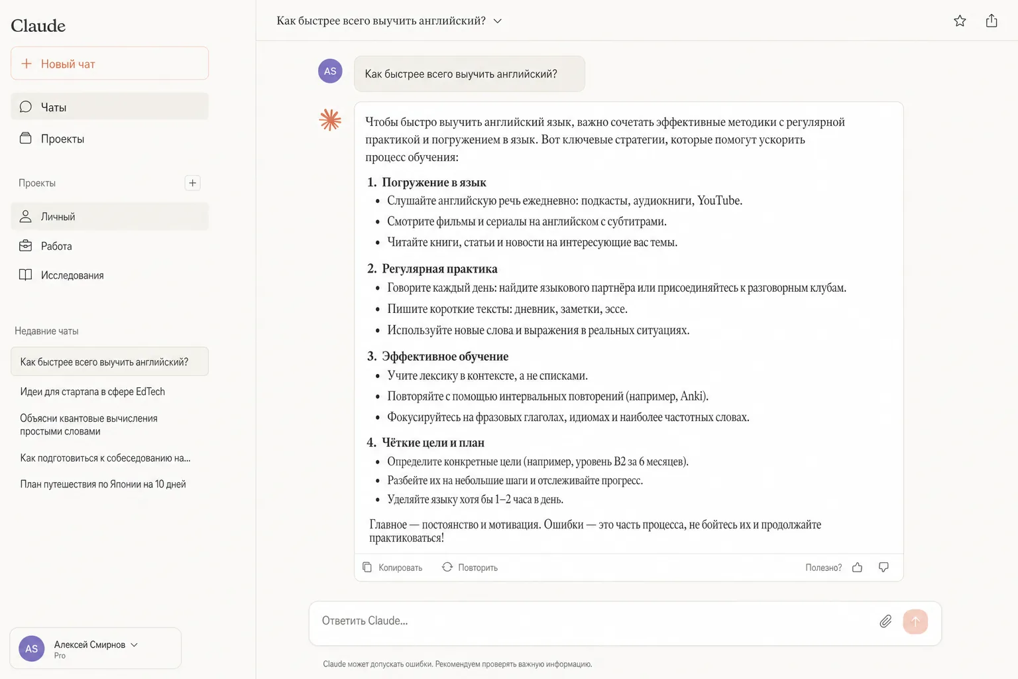Click the Полезно? label

pyautogui.click(x=823, y=568)
